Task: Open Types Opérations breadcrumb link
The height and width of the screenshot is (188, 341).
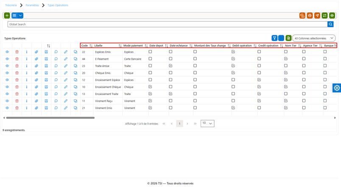Action: pyautogui.click(x=58, y=5)
